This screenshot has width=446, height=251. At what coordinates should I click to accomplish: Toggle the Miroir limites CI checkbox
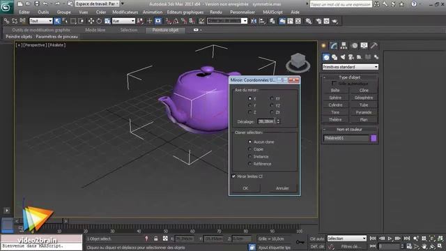pyautogui.click(x=233, y=176)
